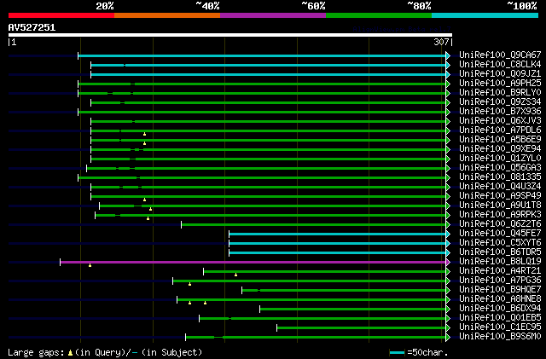Select the UniRef100_A9U1T8 label
Image resolution: width=546 pixels, height=359 pixels.
pos(500,206)
